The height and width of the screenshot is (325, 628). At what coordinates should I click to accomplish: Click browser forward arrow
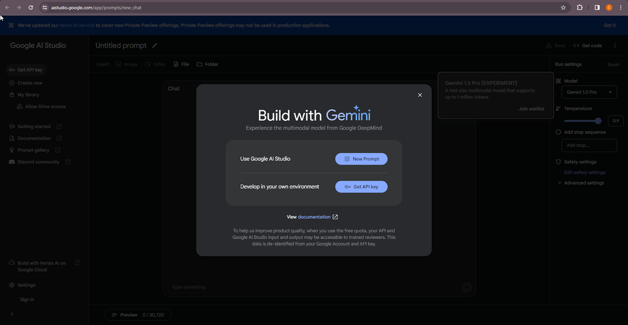point(19,8)
